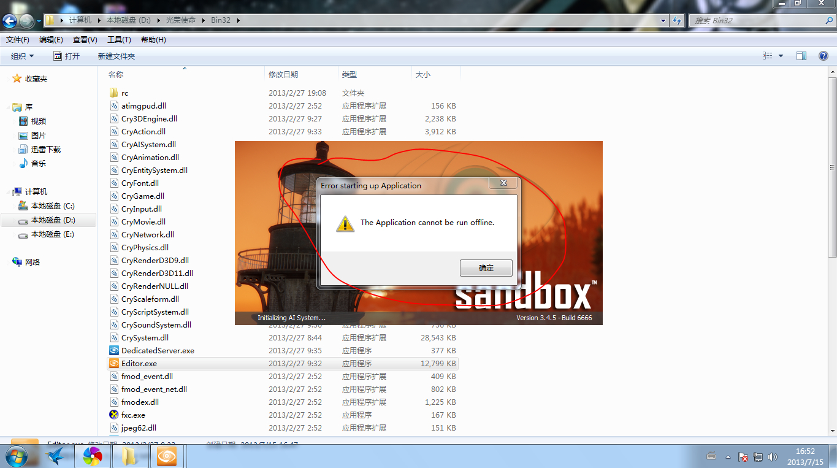Open the 工具(T) menu
837x468 pixels.
point(119,40)
